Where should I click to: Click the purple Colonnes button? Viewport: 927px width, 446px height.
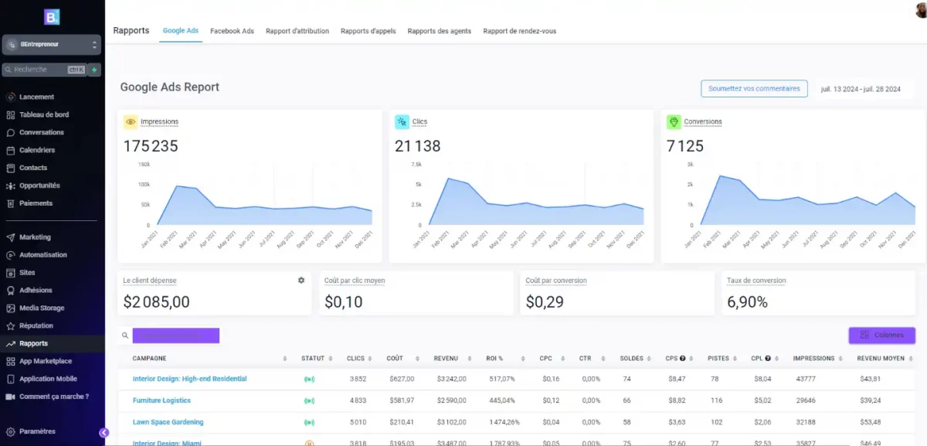(x=881, y=335)
